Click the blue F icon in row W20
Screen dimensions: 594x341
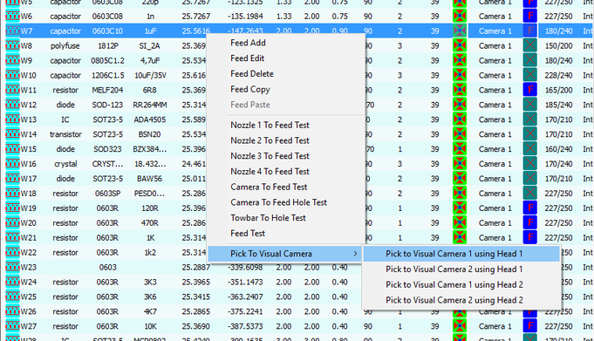click(x=530, y=223)
